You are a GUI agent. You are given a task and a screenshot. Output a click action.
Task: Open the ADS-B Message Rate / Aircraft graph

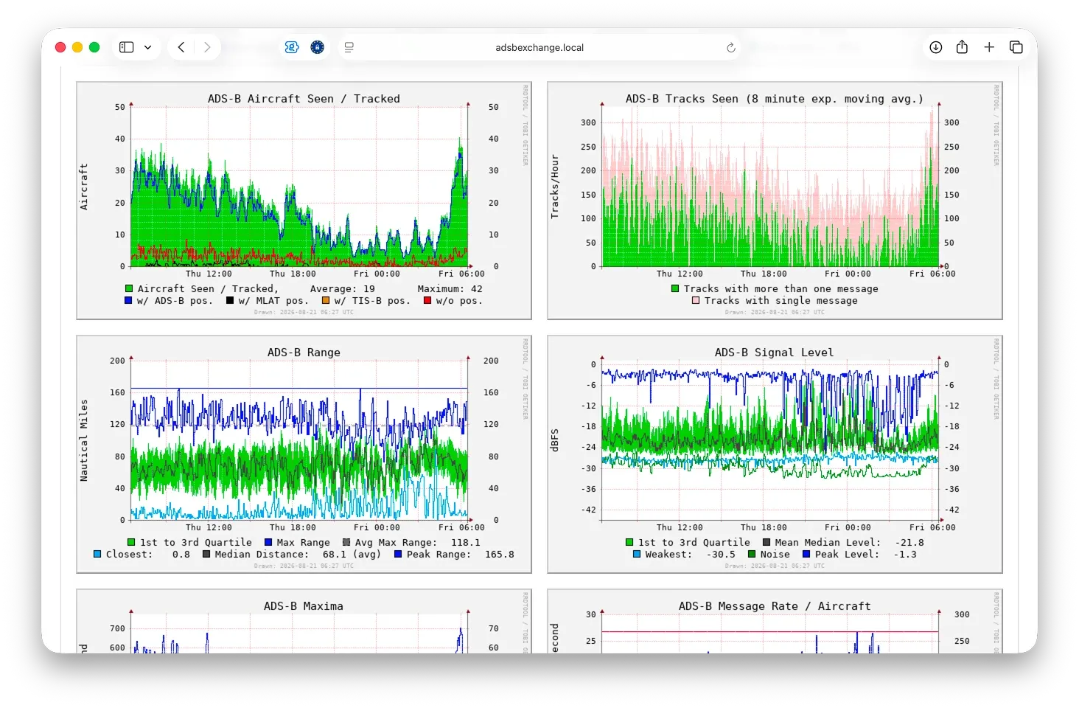click(775, 621)
